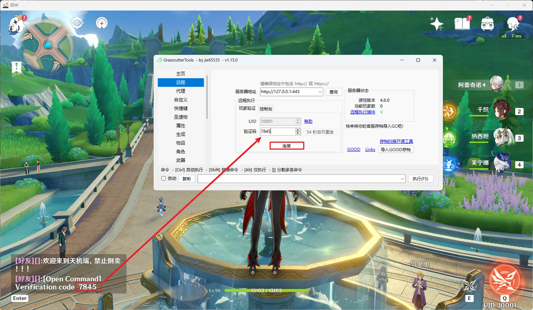Expand the 服务器地址 address dropdown
Image resolution: width=533 pixels, height=310 pixels.
[320, 92]
